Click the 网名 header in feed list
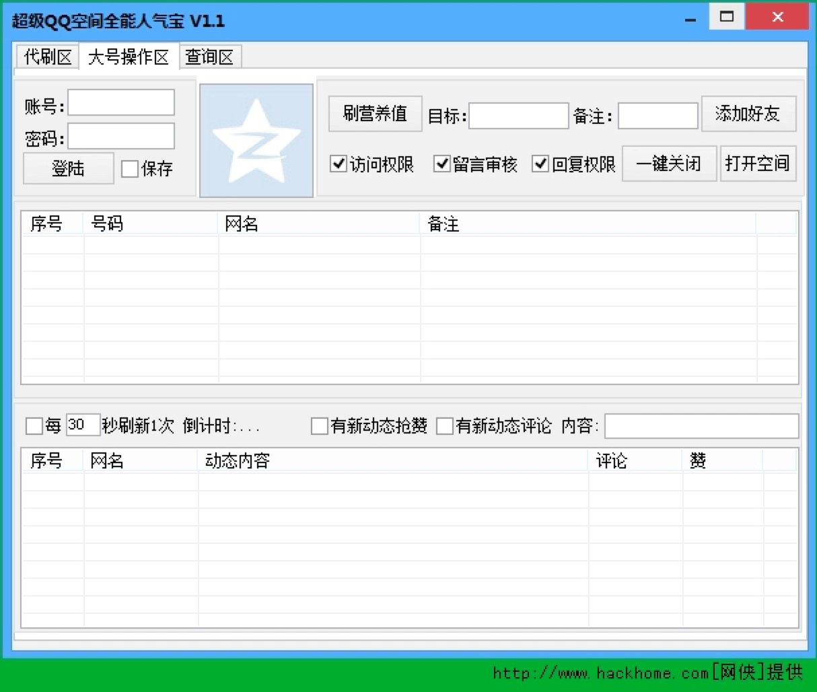Screen dimensions: 817x692 141,460
